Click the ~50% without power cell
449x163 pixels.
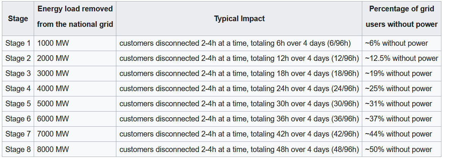coord(398,149)
